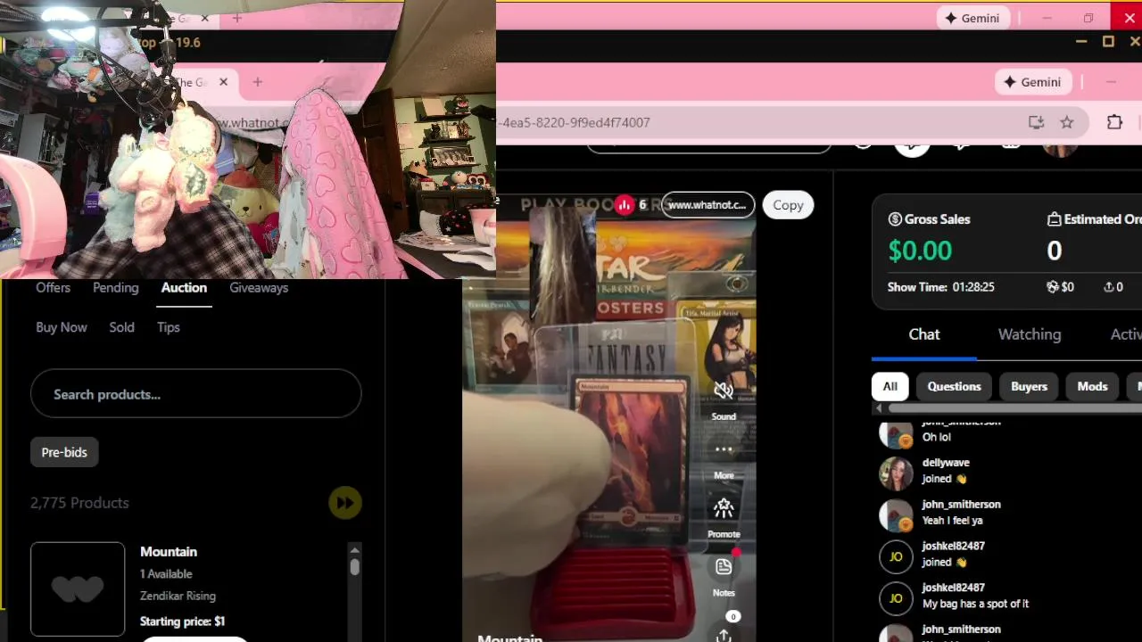Image resolution: width=1142 pixels, height=642 pixels.
Task: Click the '1 Available' text
Action: pos(166,574)
